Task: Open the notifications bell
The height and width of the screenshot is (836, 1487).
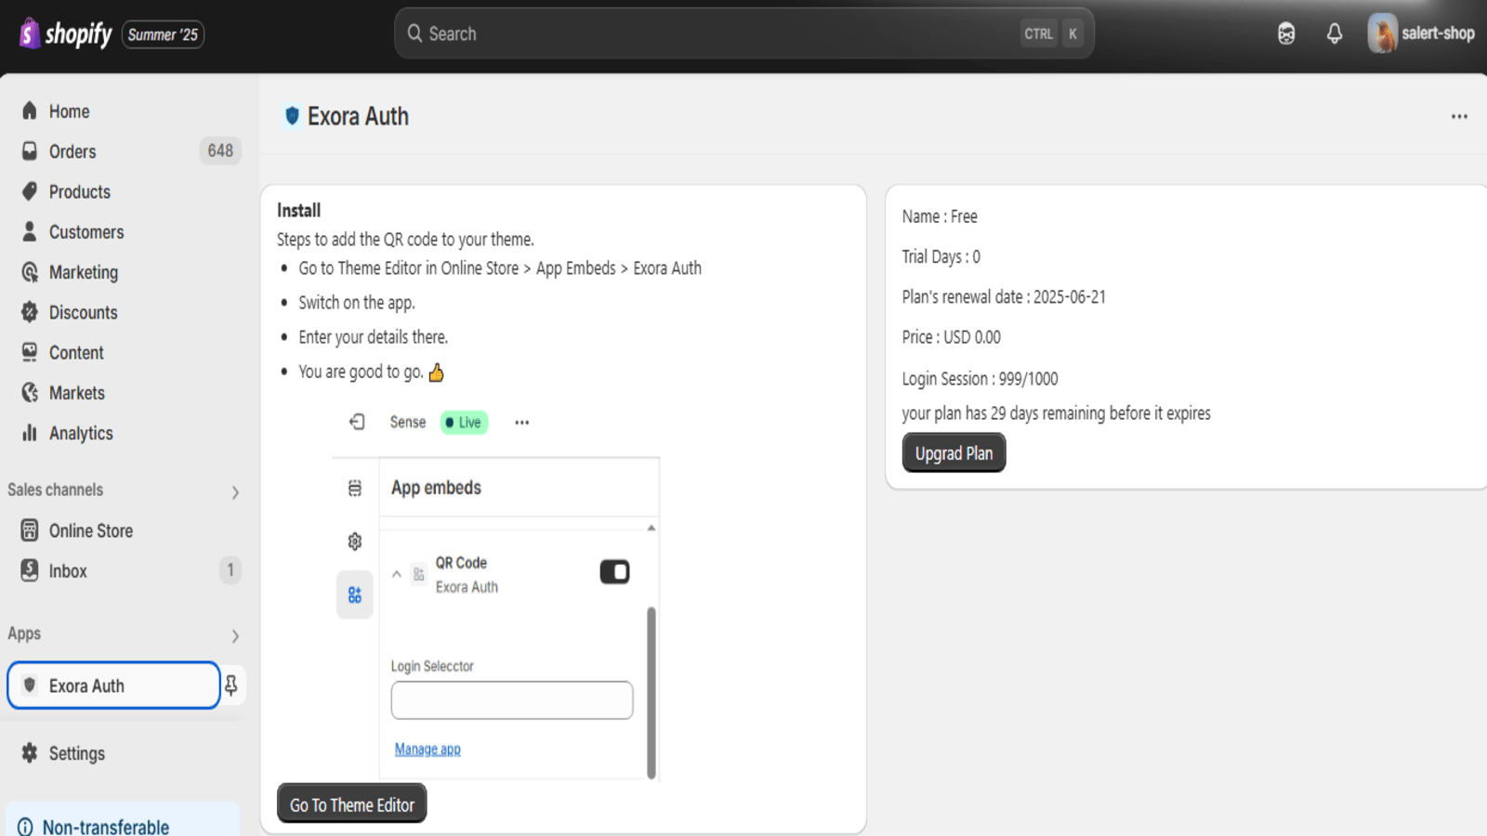Action: 1335,33
